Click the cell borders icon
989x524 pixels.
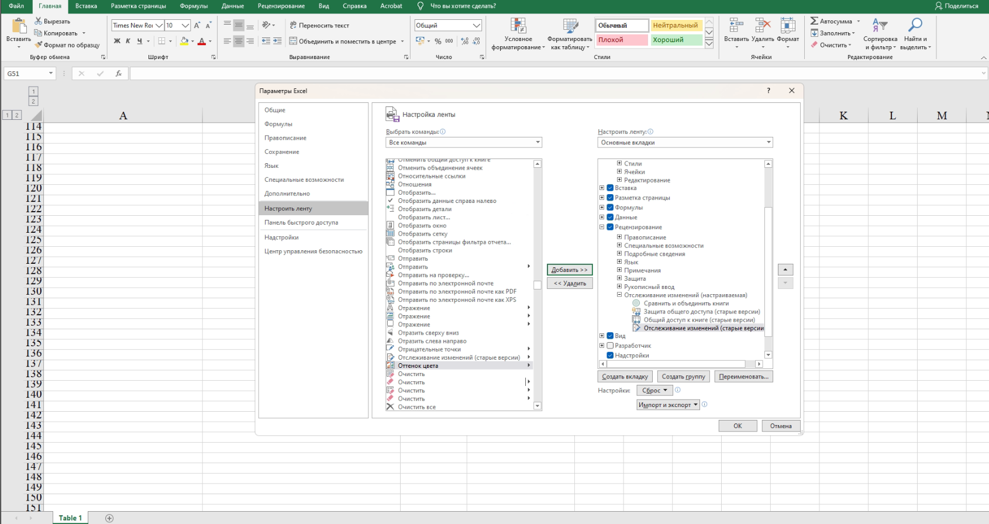point(162,41)
